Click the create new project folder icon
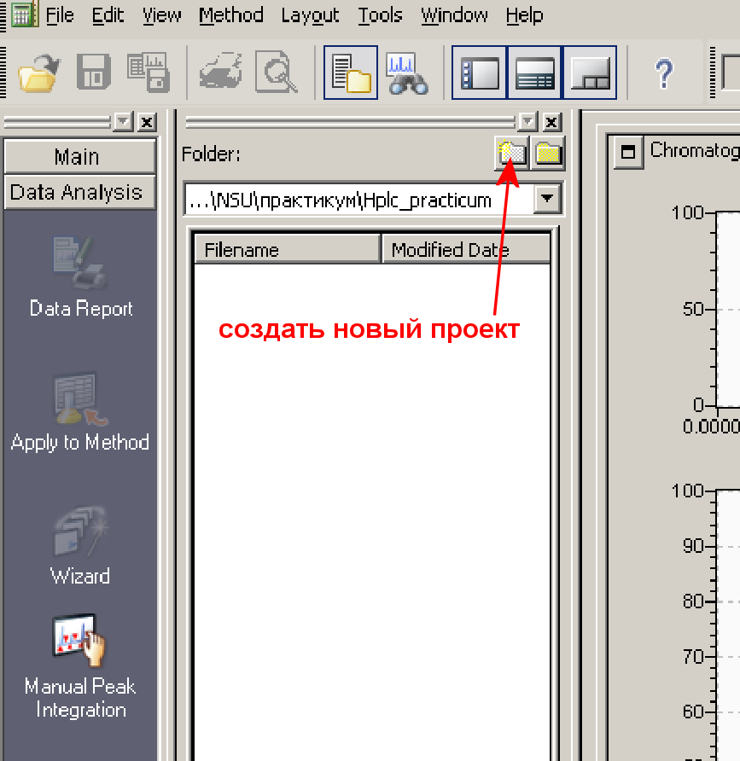Screen dimensions: 740x761 tap(511, 154)
